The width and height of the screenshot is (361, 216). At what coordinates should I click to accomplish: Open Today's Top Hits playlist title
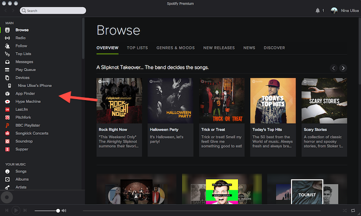click(x=267, y=129)
